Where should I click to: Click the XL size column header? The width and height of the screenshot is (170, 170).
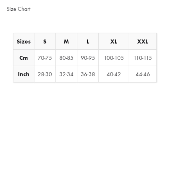[114, 41]
